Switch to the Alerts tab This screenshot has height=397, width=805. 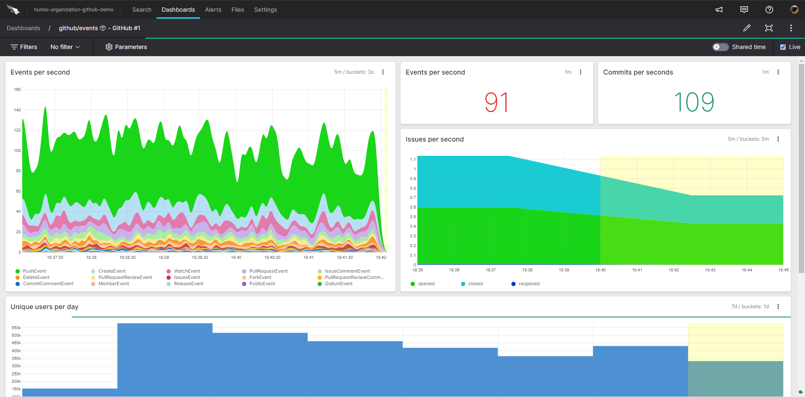213,10
